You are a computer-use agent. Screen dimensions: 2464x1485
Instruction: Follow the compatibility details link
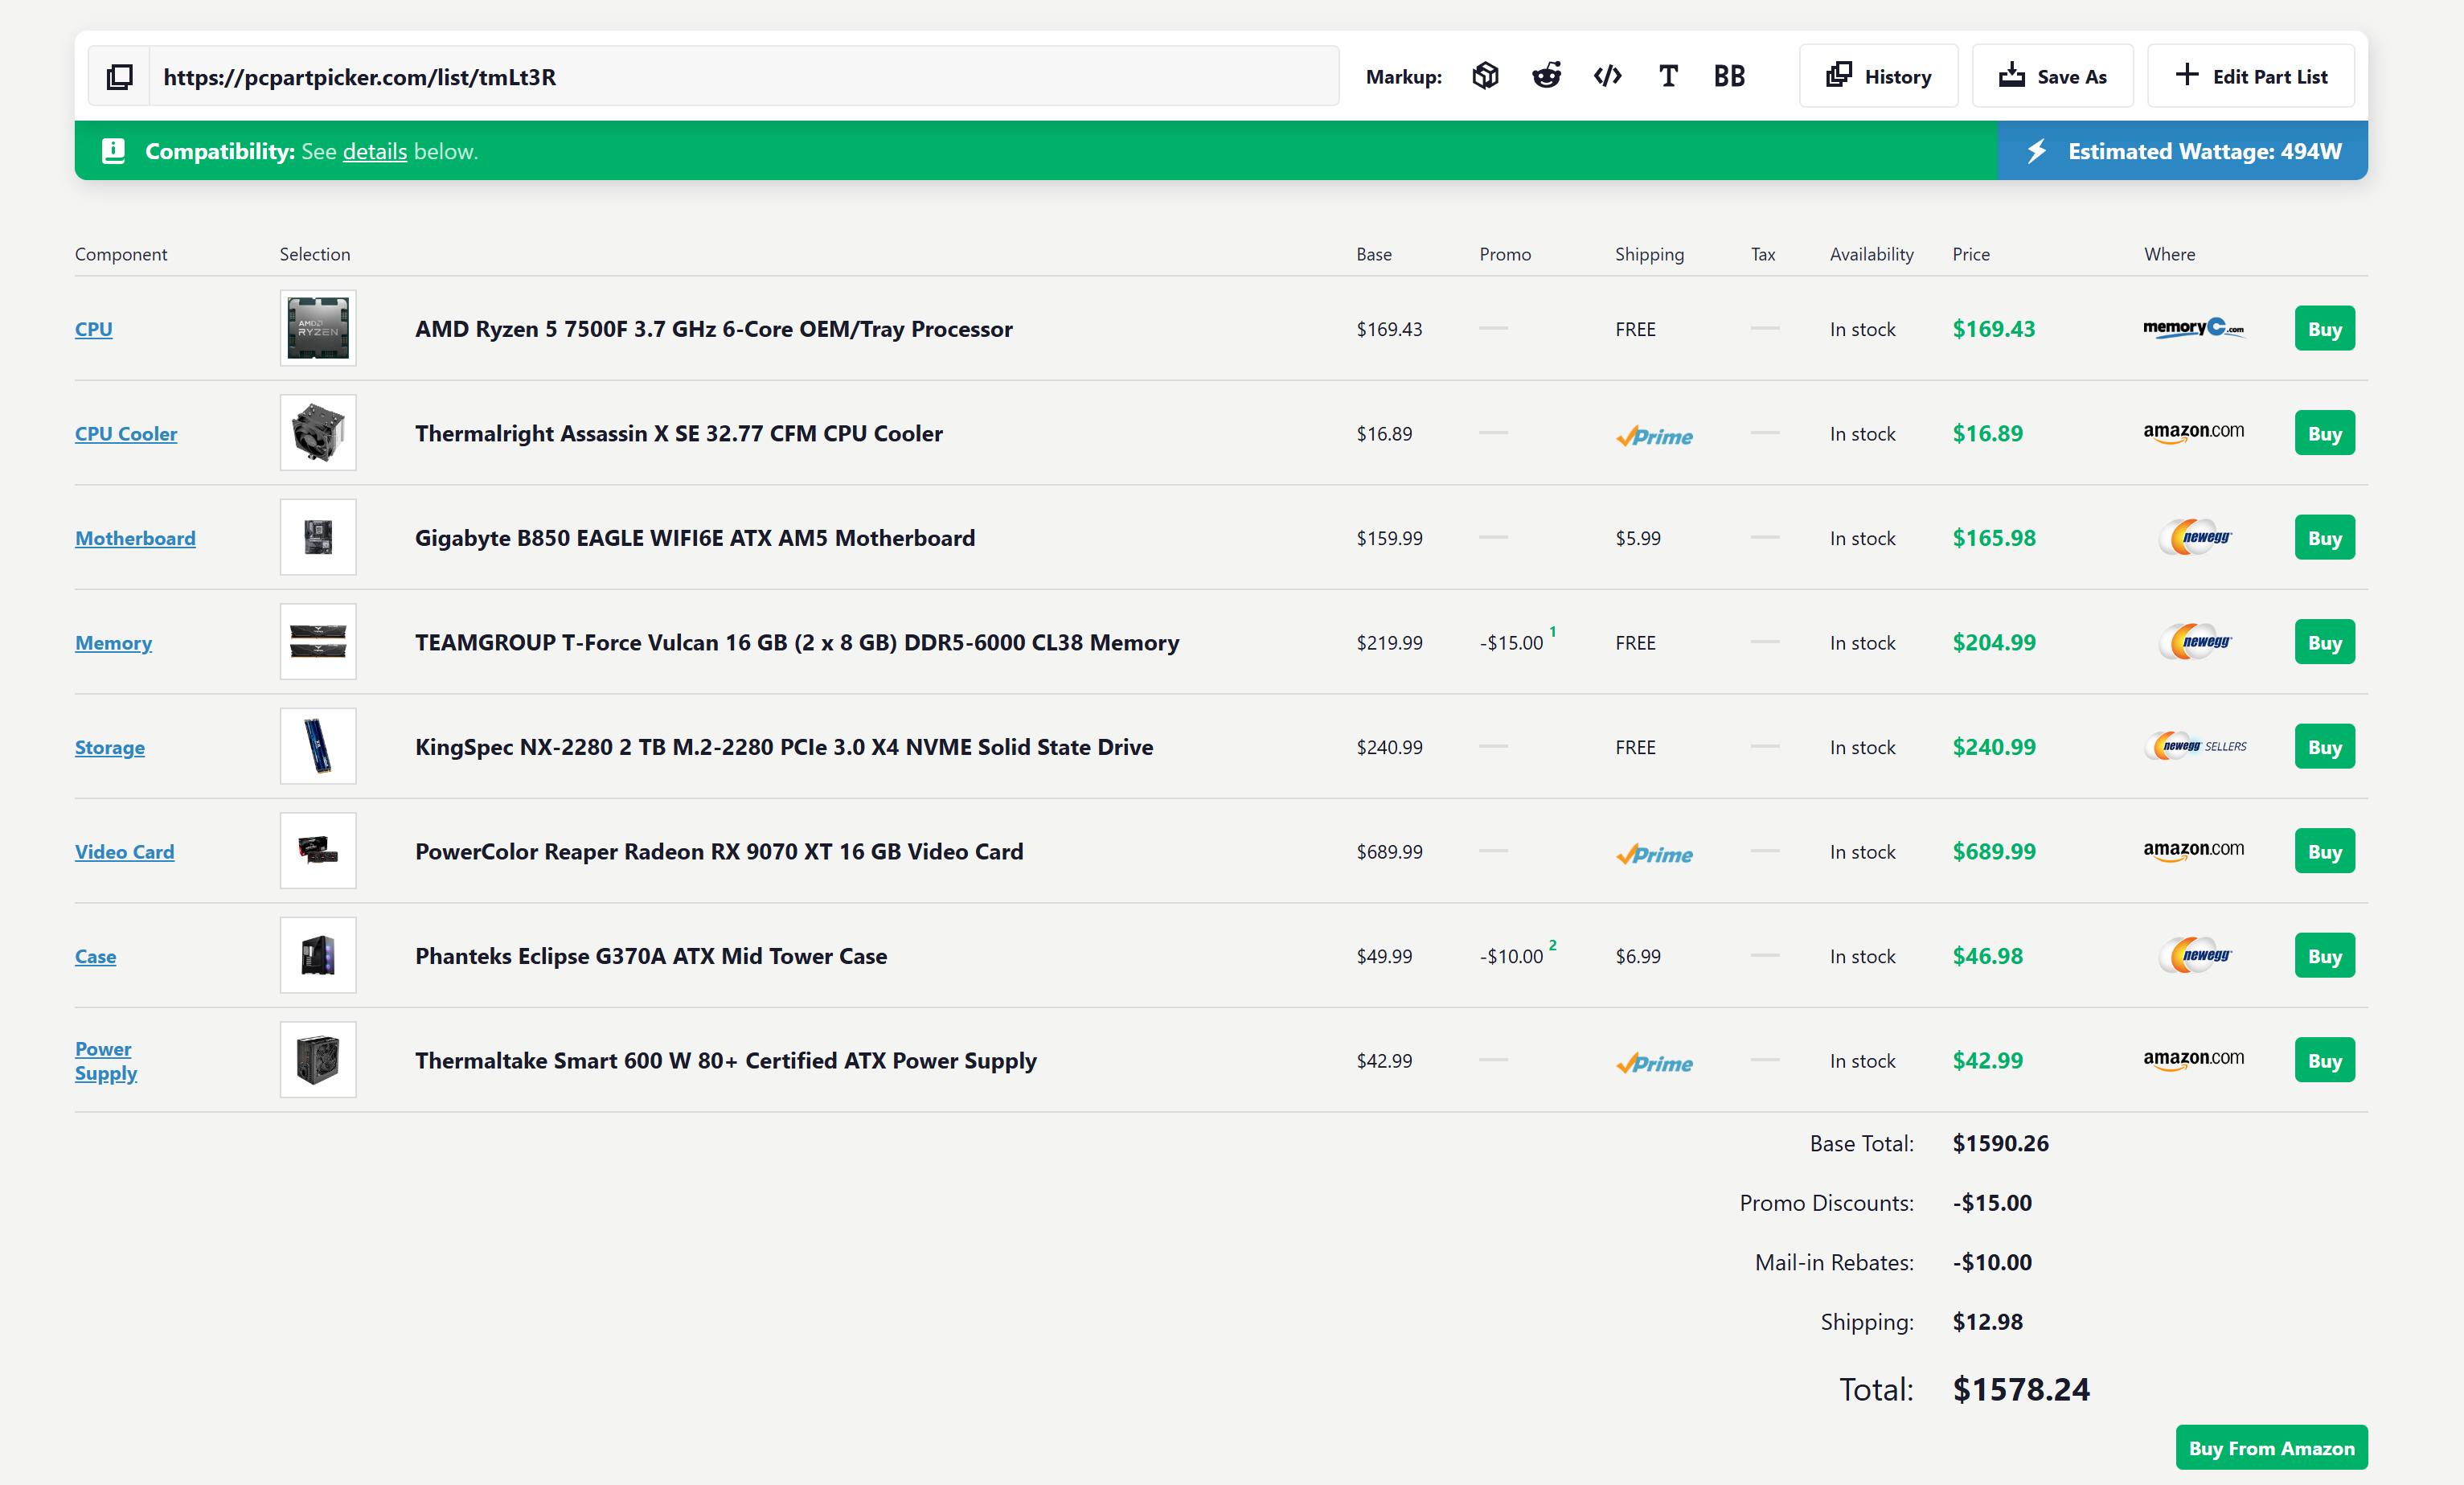click(374, 151)
